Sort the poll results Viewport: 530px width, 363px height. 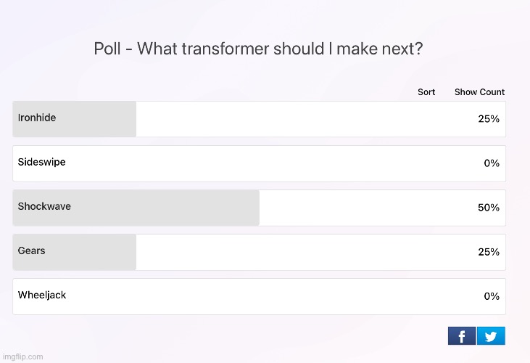[426, 92]
